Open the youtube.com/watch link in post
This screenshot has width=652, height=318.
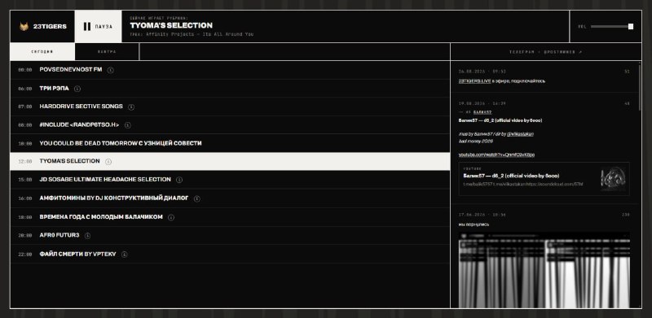[496, 155]
